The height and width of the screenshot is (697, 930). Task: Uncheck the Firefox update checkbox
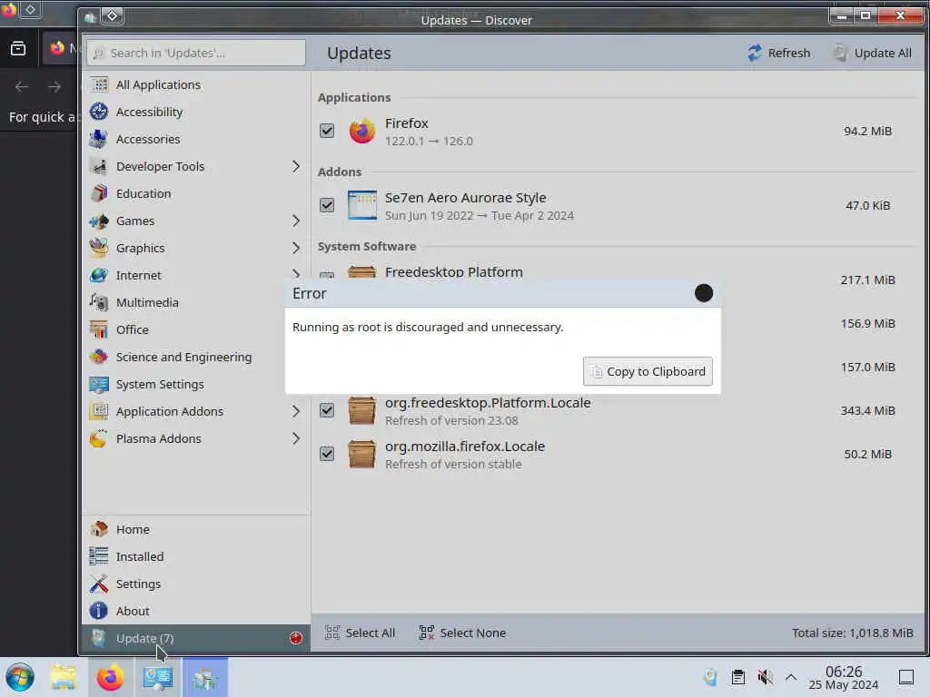tap(327, 131)
